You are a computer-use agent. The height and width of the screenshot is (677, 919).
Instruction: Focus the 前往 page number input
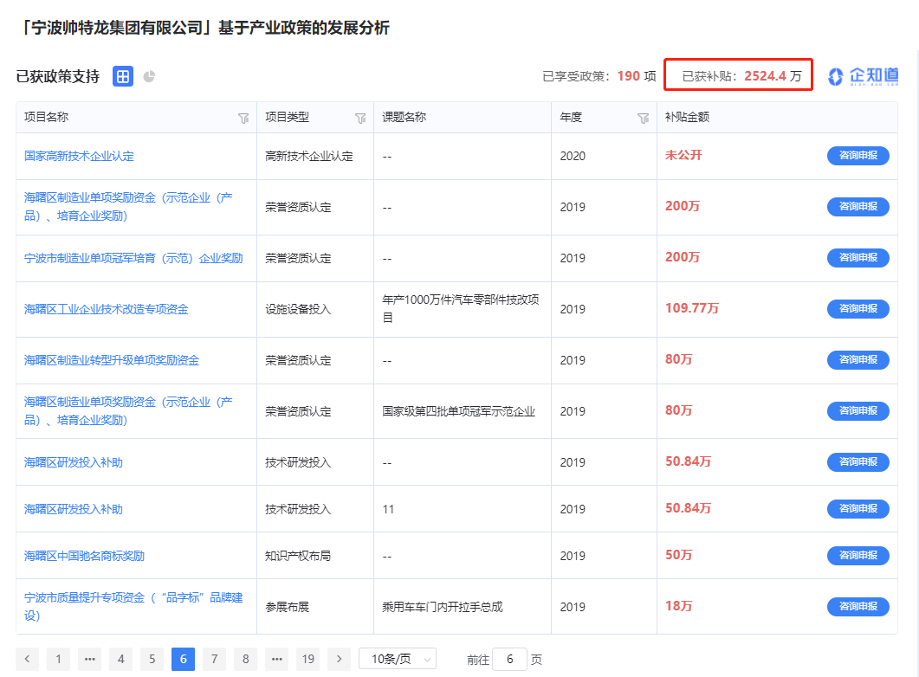[x=510, y=660]
